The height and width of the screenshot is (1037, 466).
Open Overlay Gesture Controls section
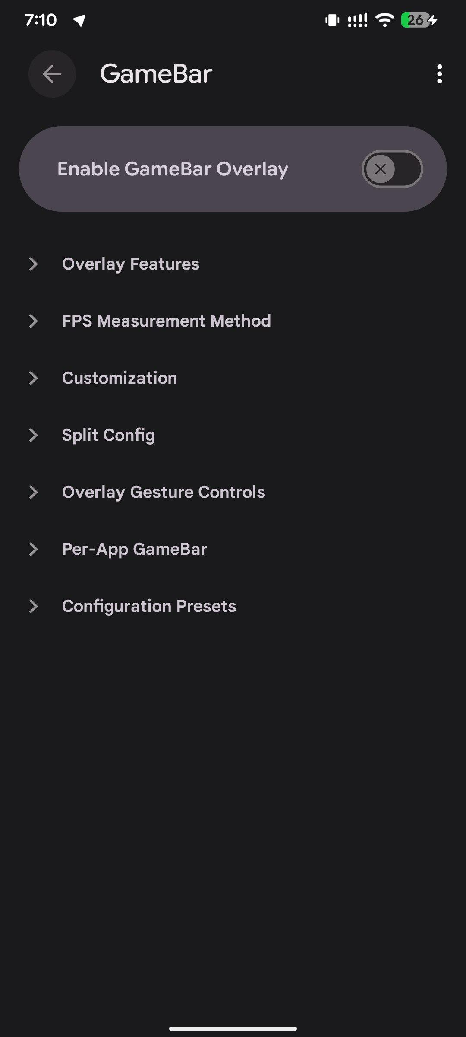tap(163, 492)
